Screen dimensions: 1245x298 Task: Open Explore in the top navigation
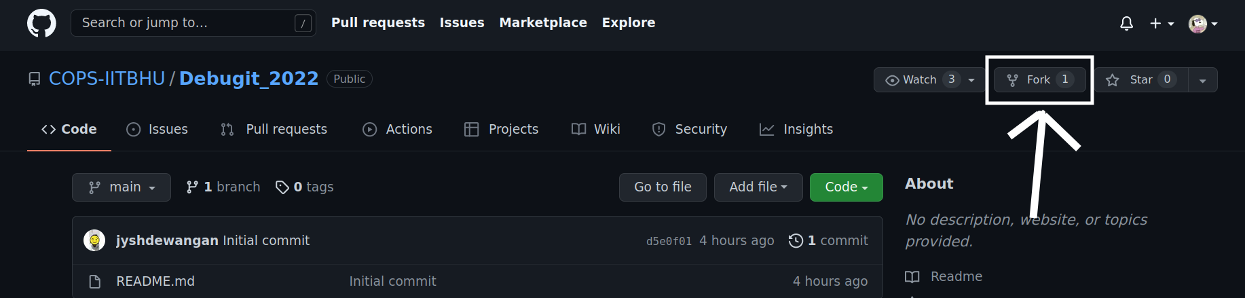click(629, 22)
